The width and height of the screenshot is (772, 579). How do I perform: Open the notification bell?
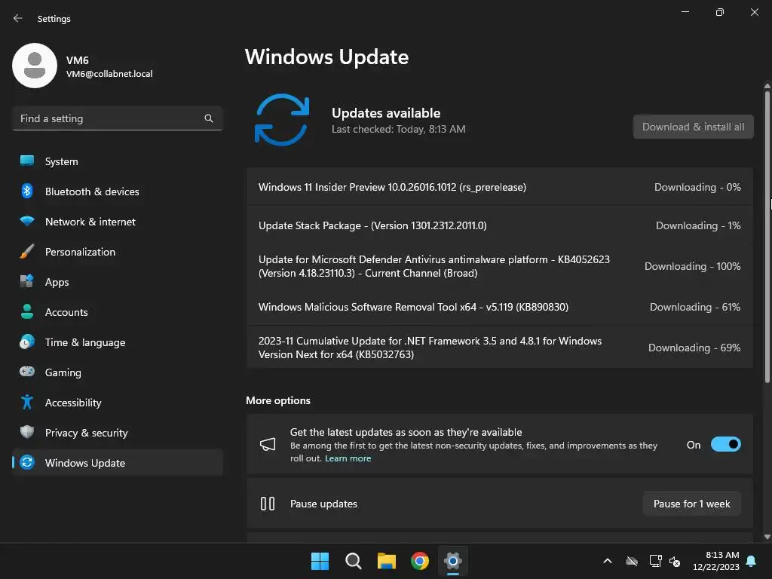pyautogui.click(x=752, y=561)
